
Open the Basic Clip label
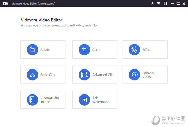point(47,75)
